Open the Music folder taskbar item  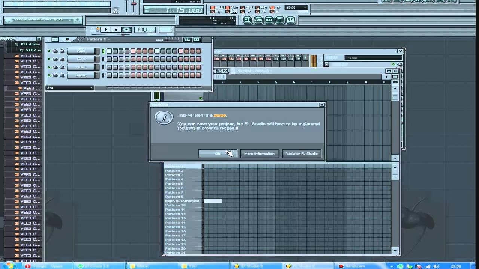click(x=152, y=266)
